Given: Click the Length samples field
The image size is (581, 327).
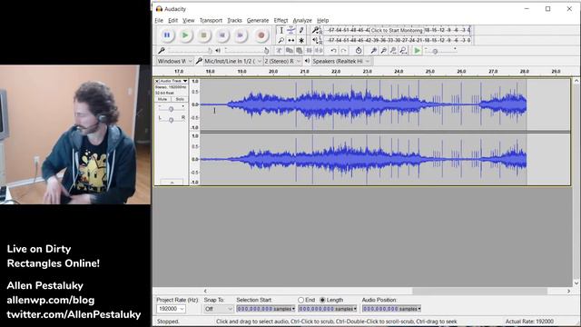Looking at the screenshot, I should click(328, 309).
